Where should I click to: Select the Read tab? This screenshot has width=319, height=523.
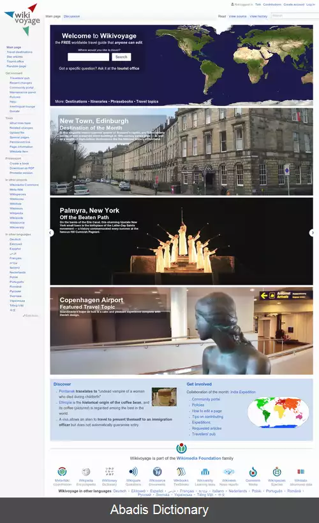[222, 16]
